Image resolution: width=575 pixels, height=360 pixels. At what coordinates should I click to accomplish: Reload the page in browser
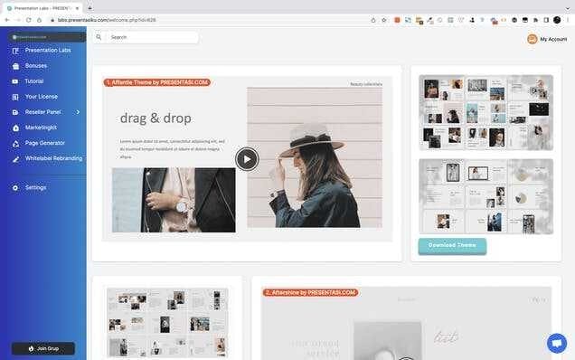click(x=29, y=20)
